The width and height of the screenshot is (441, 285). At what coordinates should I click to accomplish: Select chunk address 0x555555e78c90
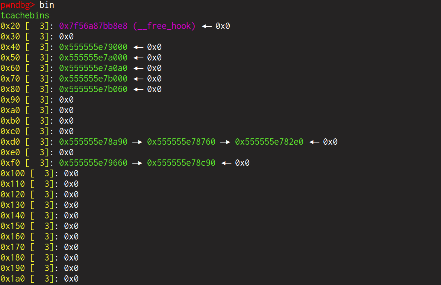point(181,163)
